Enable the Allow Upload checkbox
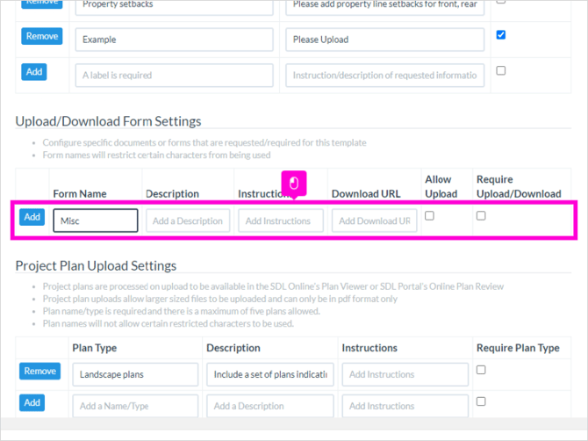This screenshot has height=441, width=588. pos(429,216)
